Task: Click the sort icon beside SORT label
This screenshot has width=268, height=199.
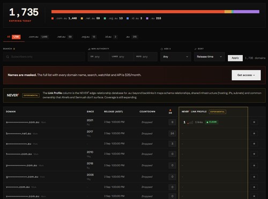Action: click(x=195, y=49)
